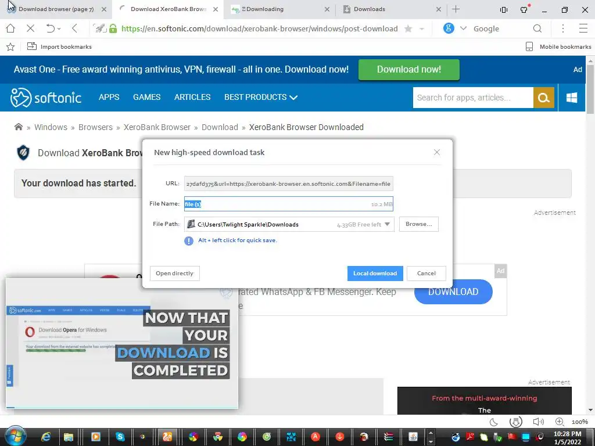Click the rocket speed mode icon in address bar

click(100, 28)
